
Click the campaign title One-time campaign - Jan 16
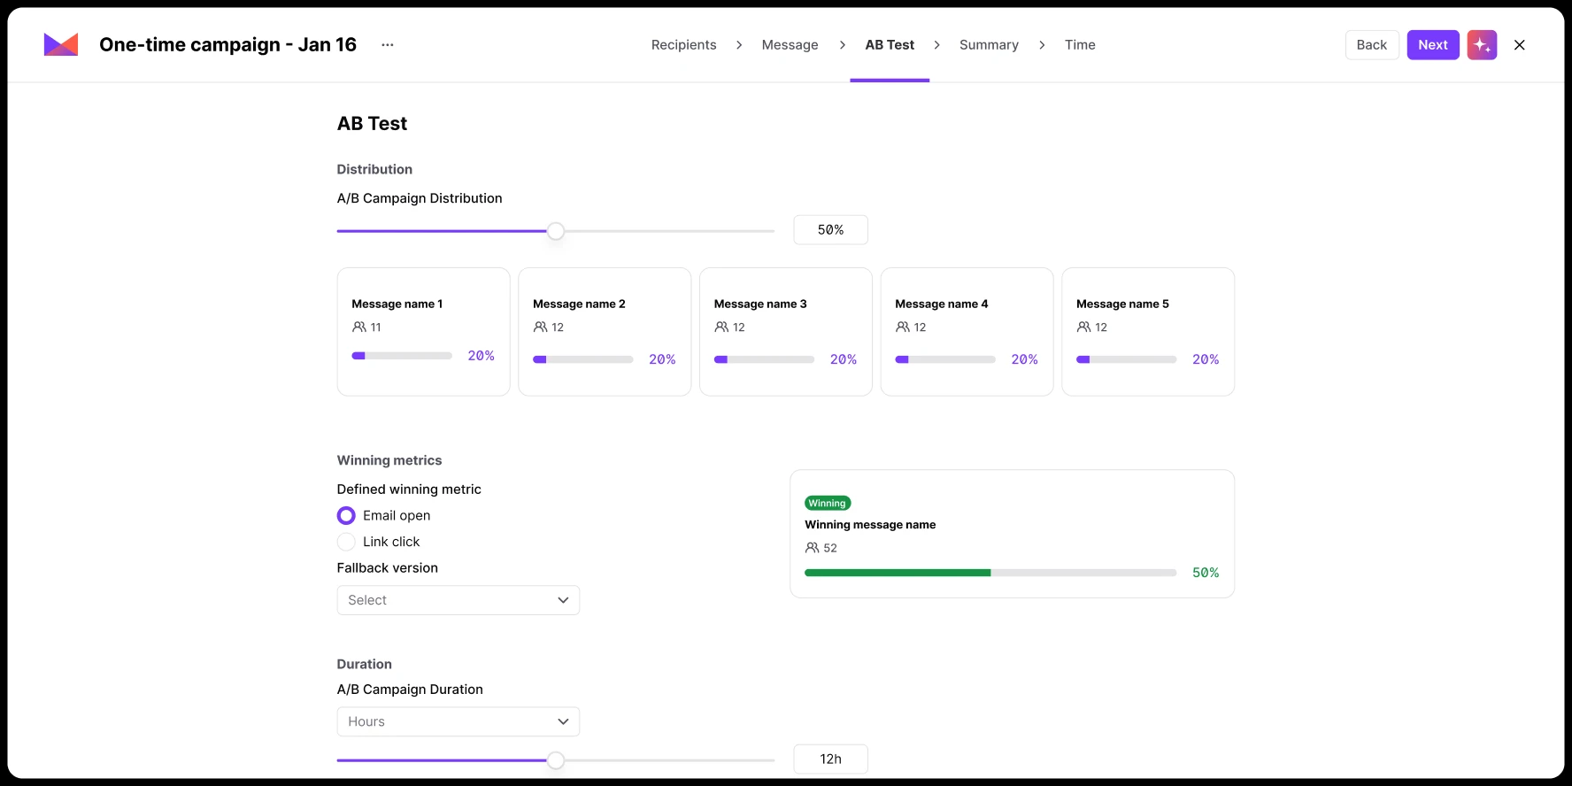point(227,45)
